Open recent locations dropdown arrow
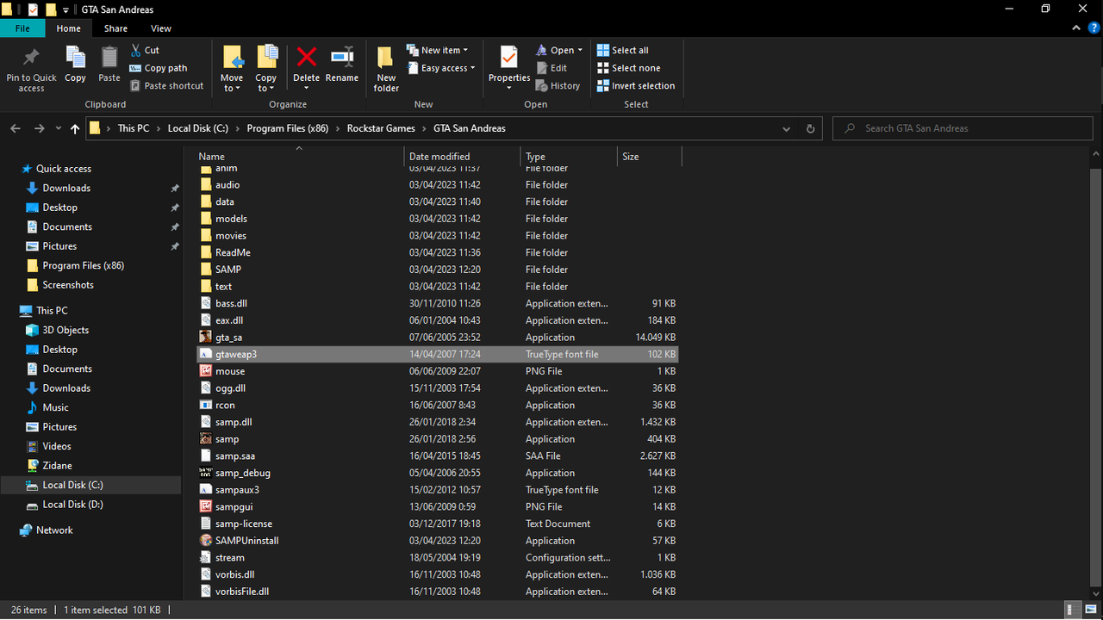Image resolution: width=1103 pixels, height=620 pixels. click(x=59, y=128)
